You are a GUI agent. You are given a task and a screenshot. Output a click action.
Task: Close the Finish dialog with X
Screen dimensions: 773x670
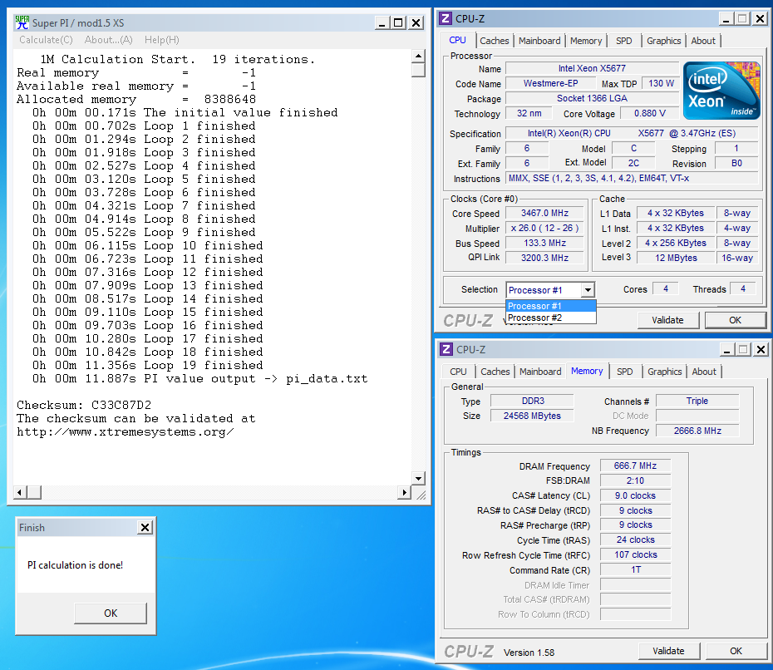click(145, 528)
